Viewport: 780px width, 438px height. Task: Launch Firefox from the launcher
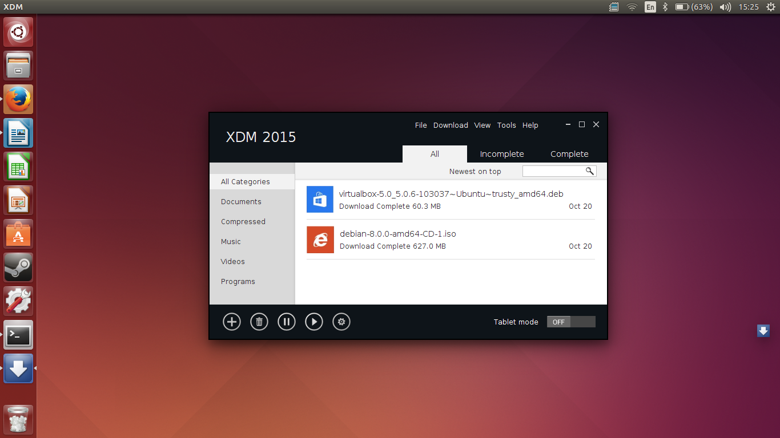tap(18, 99)
